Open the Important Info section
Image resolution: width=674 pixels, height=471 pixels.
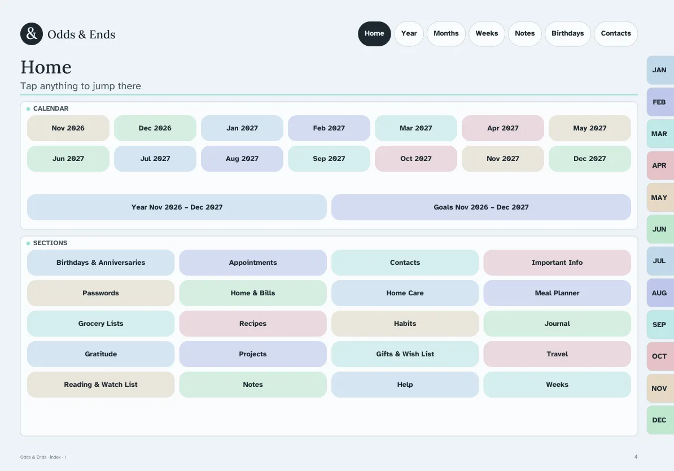(557, 263)
